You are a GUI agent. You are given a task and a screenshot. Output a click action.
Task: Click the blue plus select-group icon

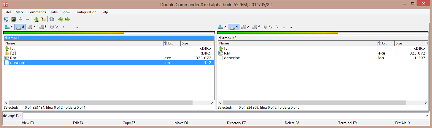tap(20, 19)
